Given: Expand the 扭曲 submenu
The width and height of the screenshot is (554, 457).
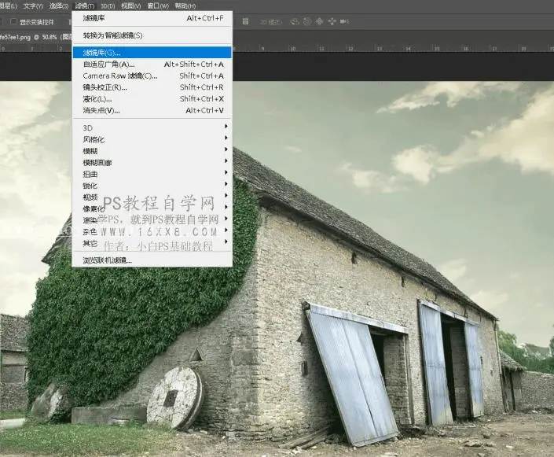Looking at the screenshot, I should click(152, 174).
